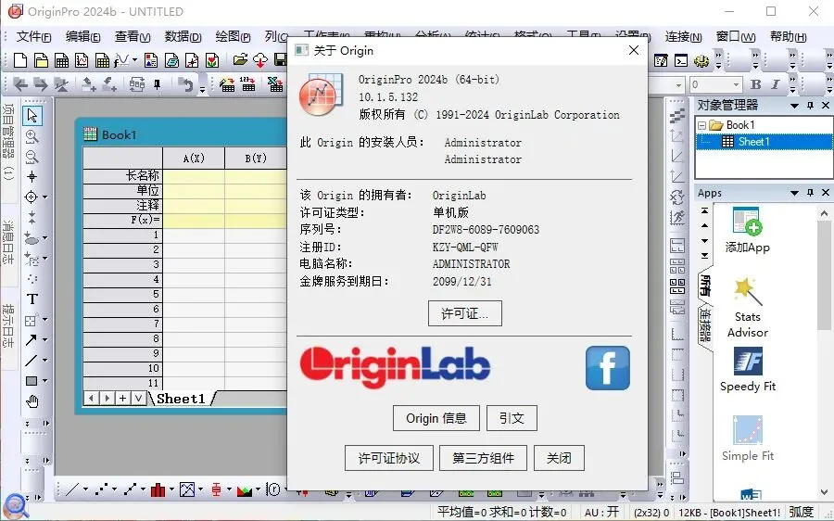
Task: Open Rectangle tool dropdown arrow
Action: coord(44,380)
